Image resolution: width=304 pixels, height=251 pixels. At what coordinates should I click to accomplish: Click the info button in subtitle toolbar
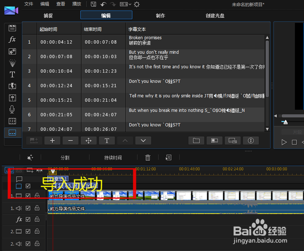click(251, 141)
